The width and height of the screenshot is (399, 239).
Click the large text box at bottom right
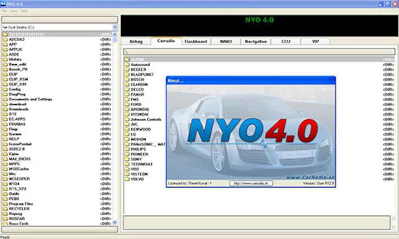[x=257, y=222]
